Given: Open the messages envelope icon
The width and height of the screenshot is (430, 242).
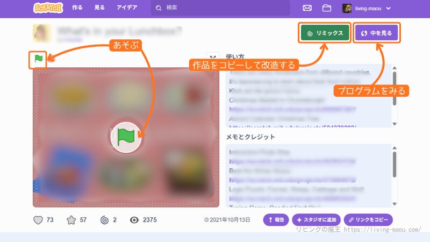Looking at the screenshot, I should (x=307, y=8).
